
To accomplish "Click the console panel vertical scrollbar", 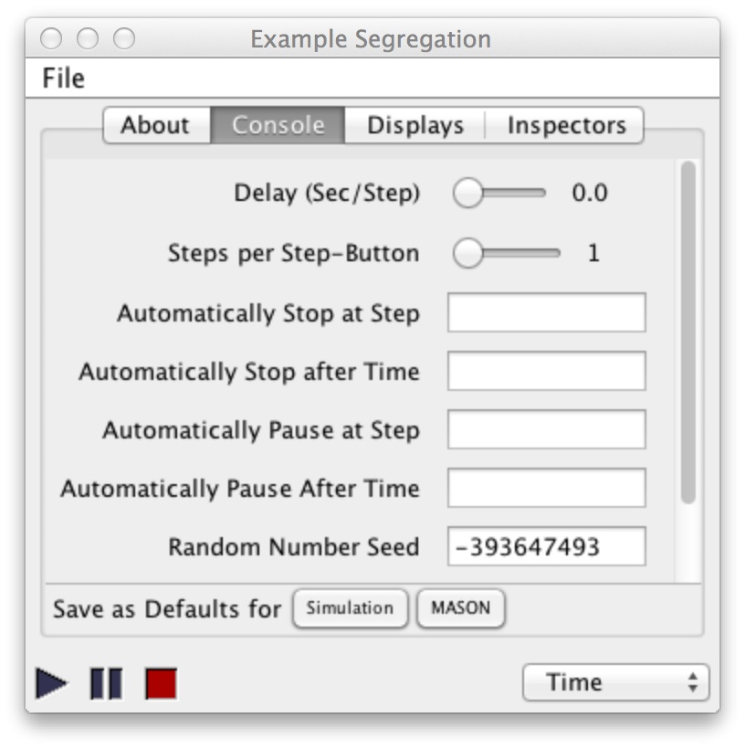I will [687, 332].
